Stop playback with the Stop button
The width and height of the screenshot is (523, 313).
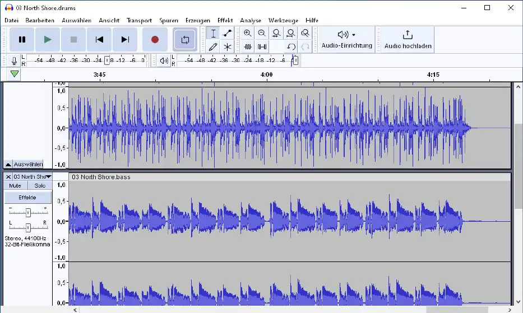[74, 40]
